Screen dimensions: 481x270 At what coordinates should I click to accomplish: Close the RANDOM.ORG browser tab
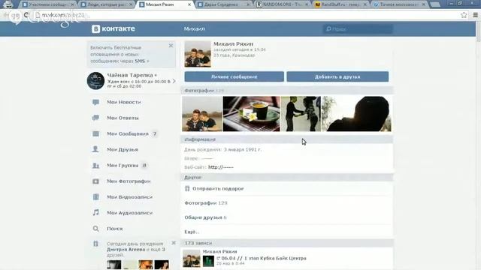(306, 4)
